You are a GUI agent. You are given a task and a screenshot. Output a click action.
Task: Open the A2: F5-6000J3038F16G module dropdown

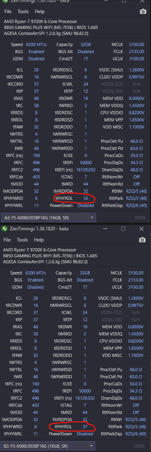point(48,217)
